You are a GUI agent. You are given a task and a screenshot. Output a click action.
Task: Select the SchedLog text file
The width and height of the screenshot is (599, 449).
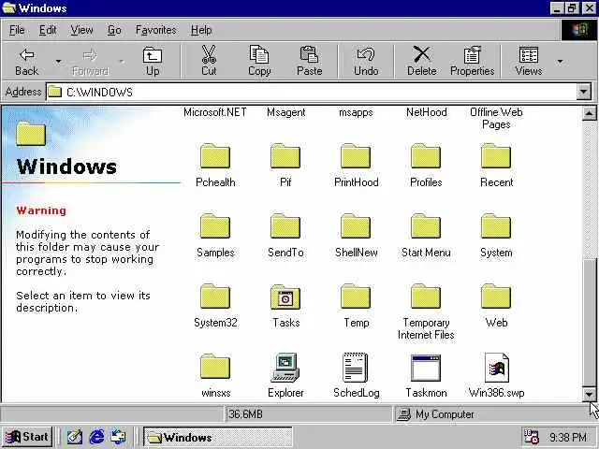(x=356, y=376)
